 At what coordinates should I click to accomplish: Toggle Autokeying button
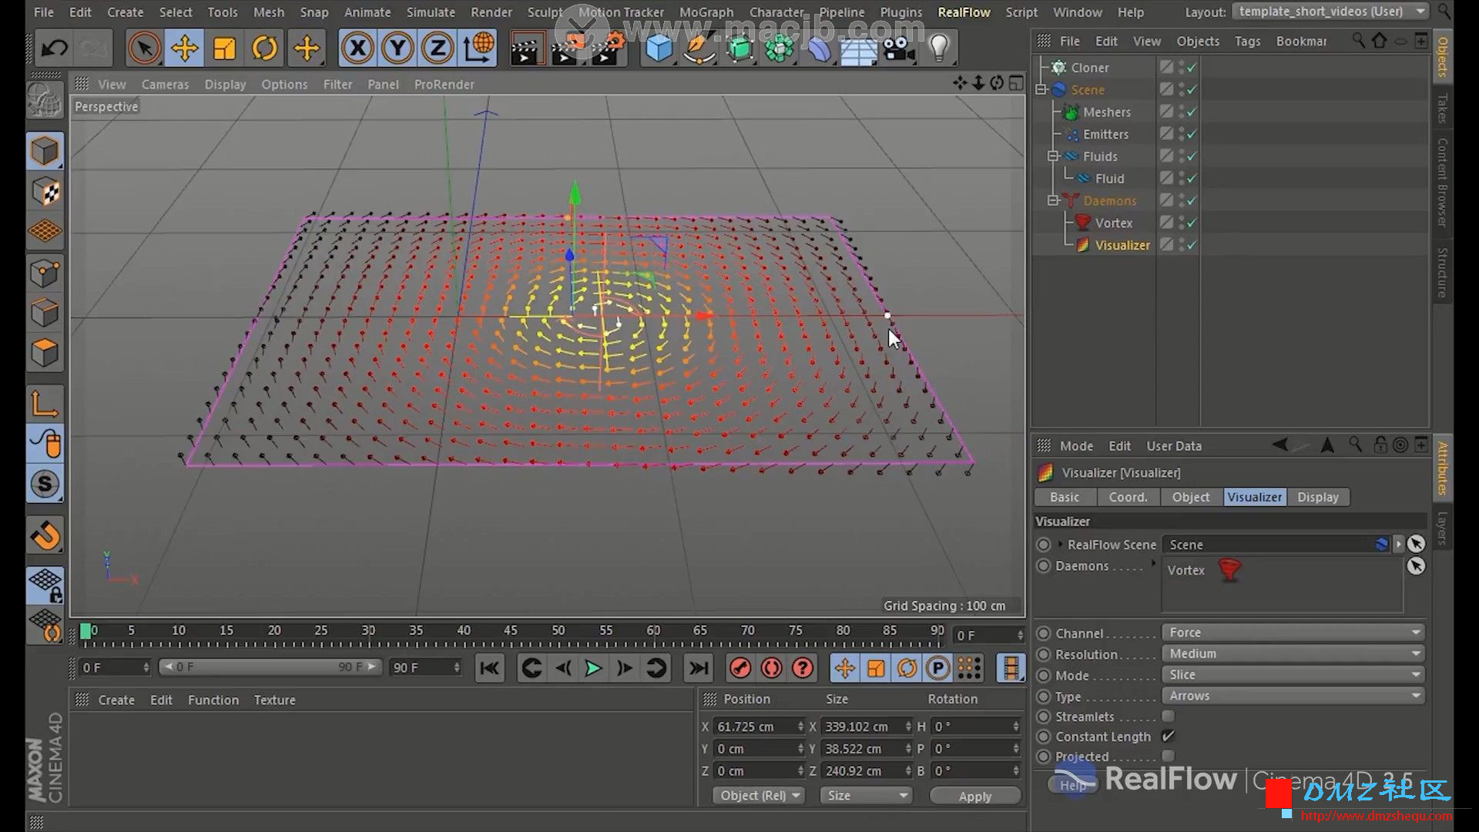tap(771, 668)
